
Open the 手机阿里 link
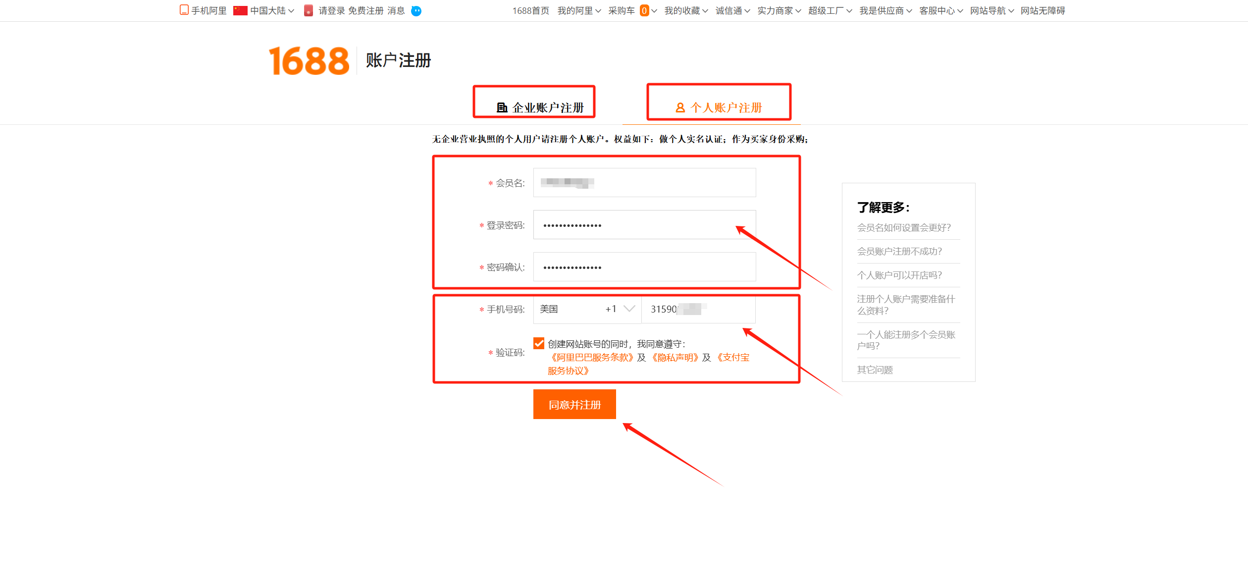(208, 10)
